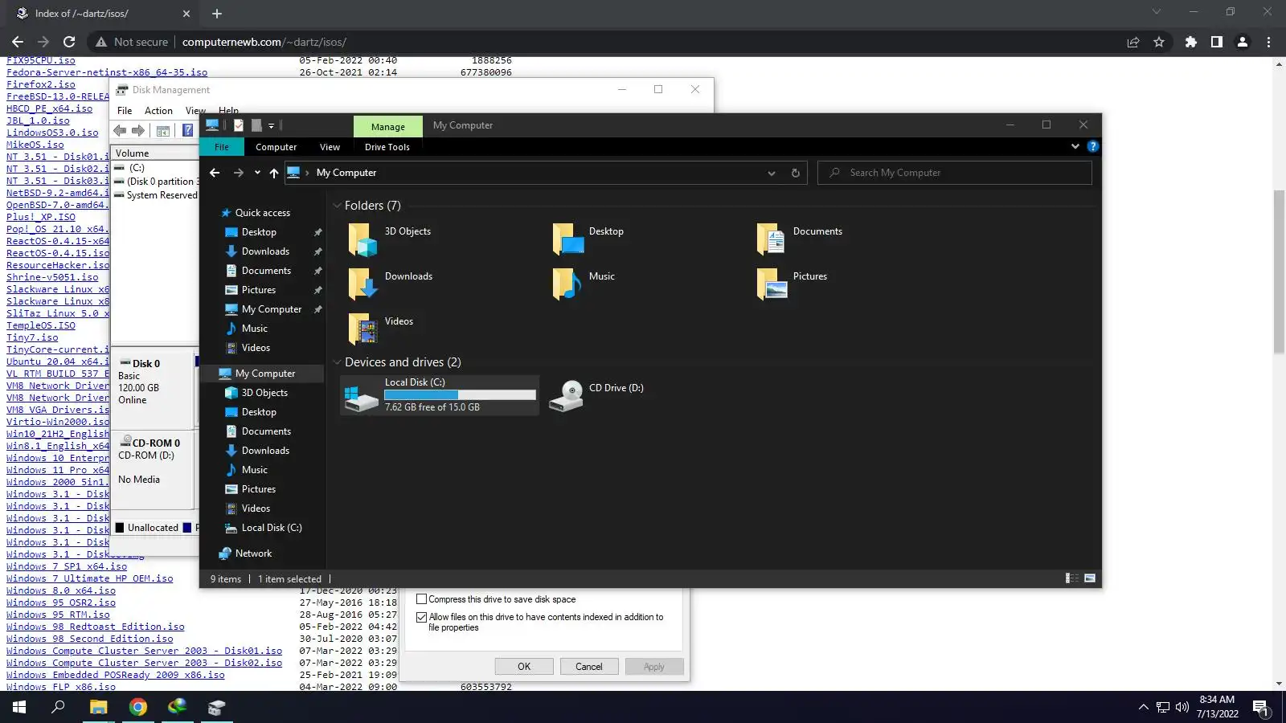Click the Unallocated black legend swatch

coord(120,528)
